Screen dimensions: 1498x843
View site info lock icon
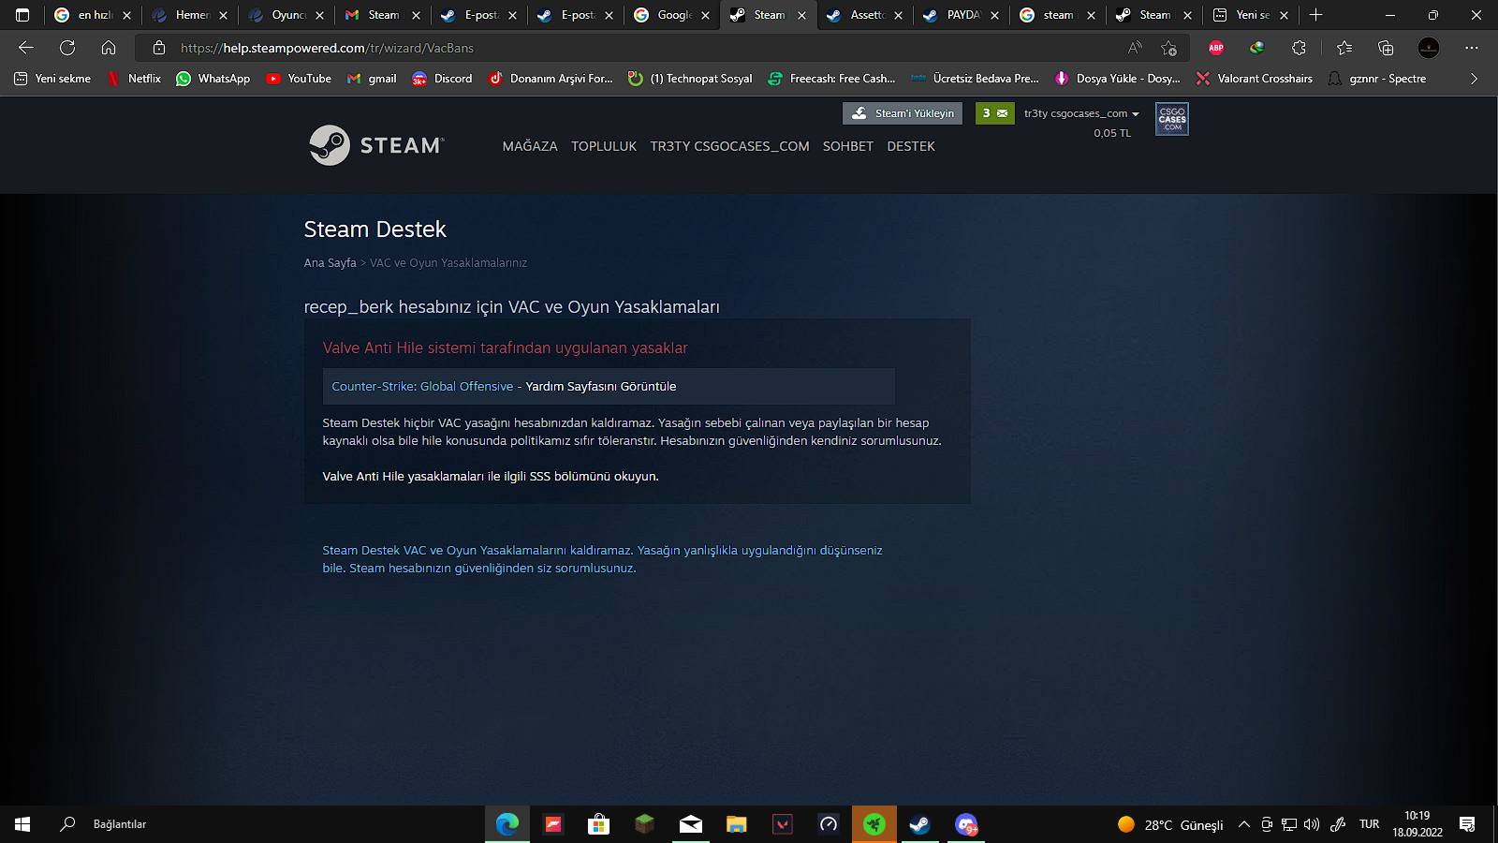[159, 48]
